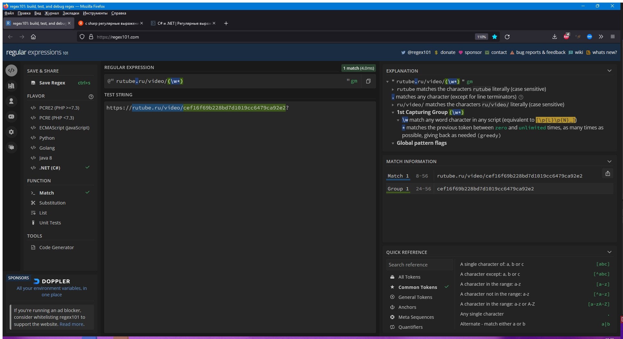Image resolution: width=623 pixels, height=339 pixels.
Task: Open the regex editor sidebar icon
Action: tap(11, 70)
